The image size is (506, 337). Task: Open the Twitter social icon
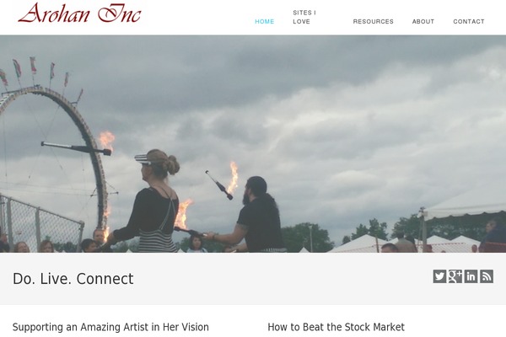[x=439, y=276]
